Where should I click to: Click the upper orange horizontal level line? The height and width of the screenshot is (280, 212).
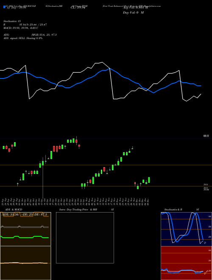106,165
